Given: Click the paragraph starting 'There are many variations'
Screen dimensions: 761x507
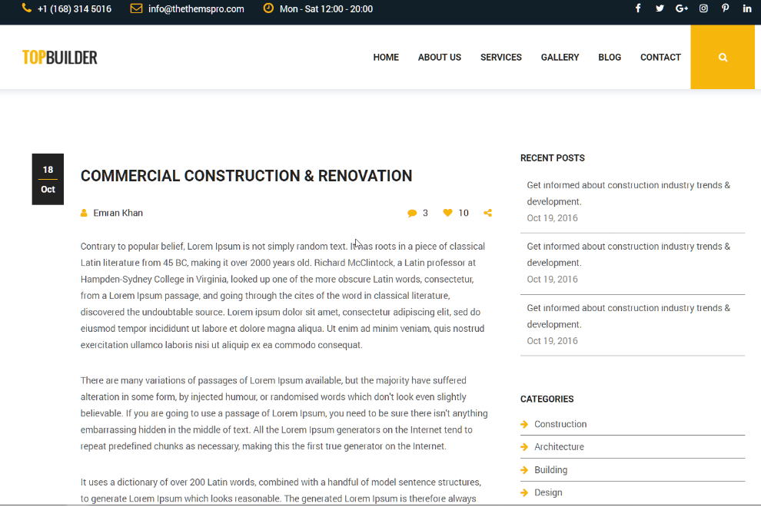Looking at the screenshot, I should pos(284,413).
